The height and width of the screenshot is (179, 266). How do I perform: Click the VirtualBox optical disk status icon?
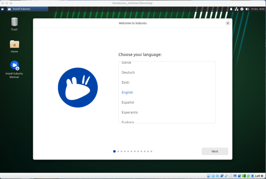213,176
